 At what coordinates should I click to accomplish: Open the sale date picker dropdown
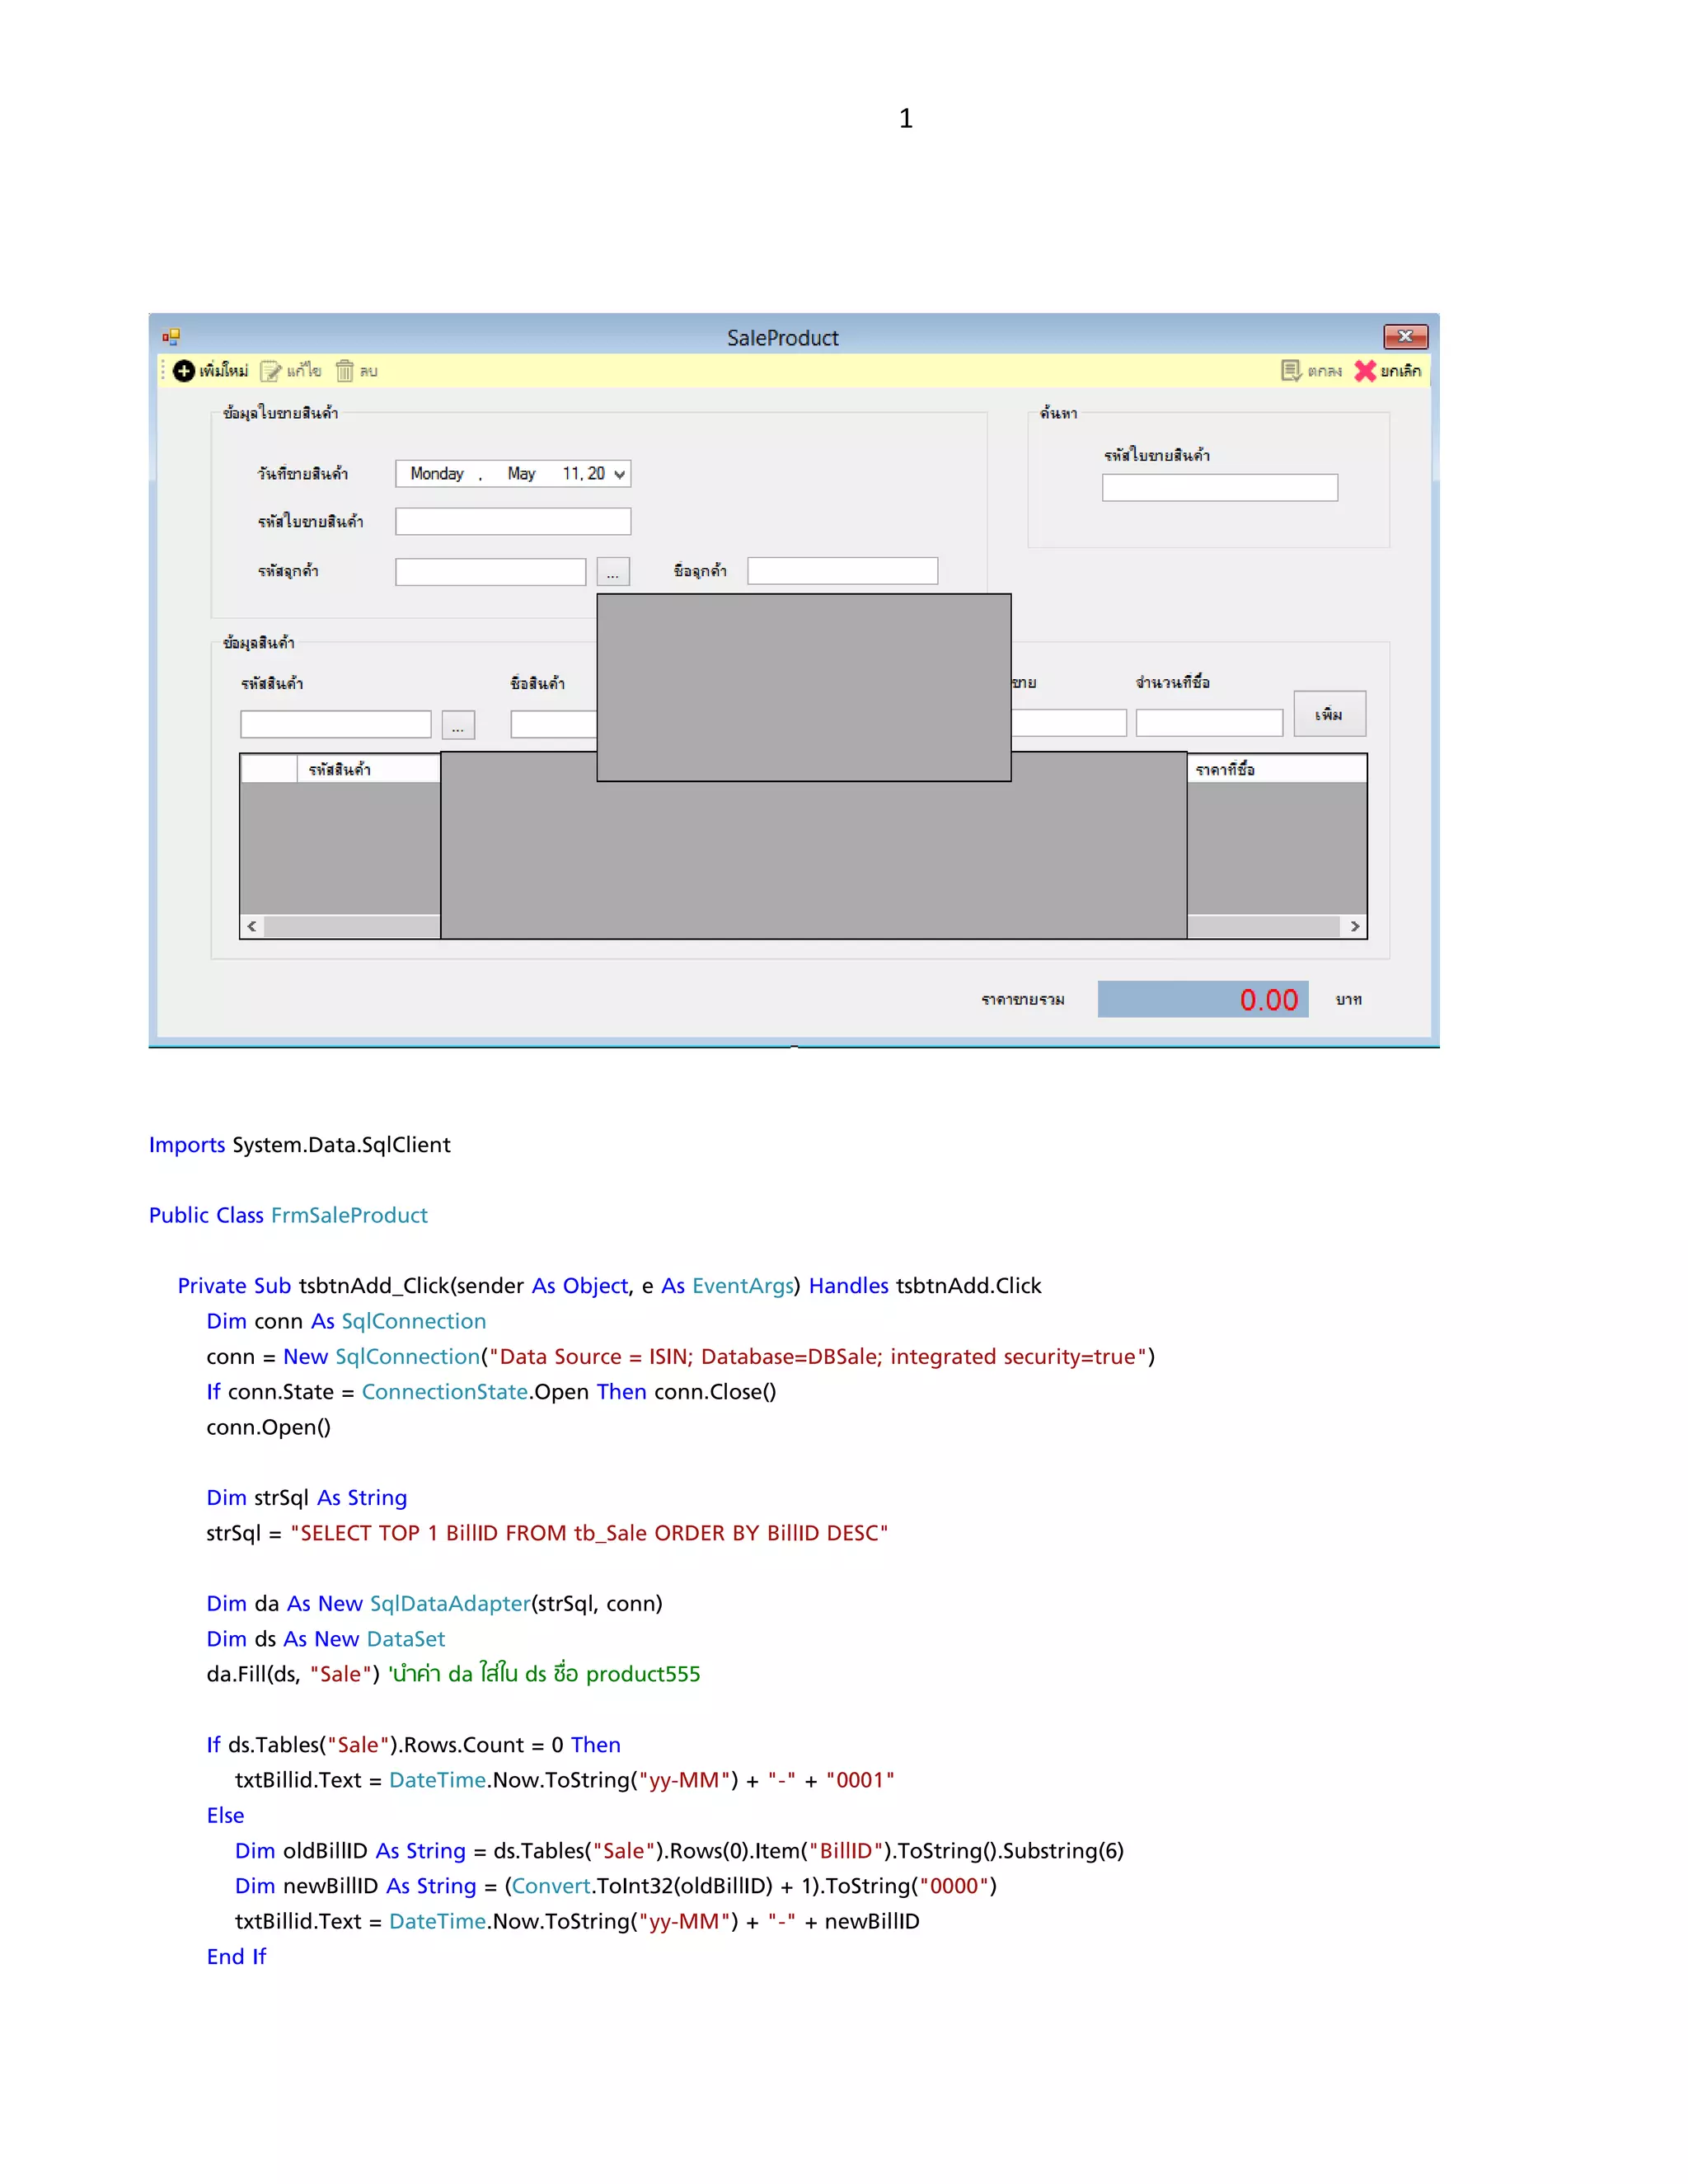coord(620,474)
